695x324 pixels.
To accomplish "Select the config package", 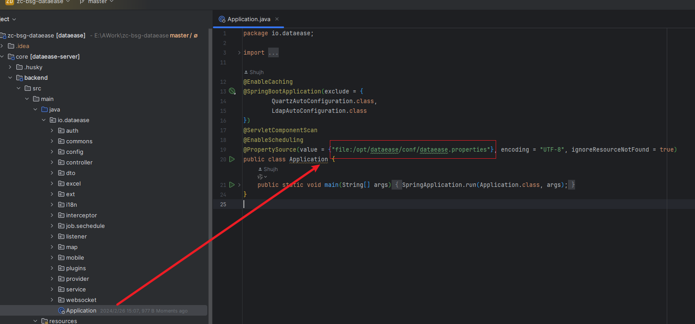I will (75, 152).
